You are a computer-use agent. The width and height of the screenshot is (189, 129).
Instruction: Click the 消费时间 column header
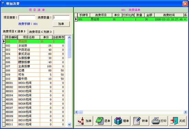click(169, 15)
